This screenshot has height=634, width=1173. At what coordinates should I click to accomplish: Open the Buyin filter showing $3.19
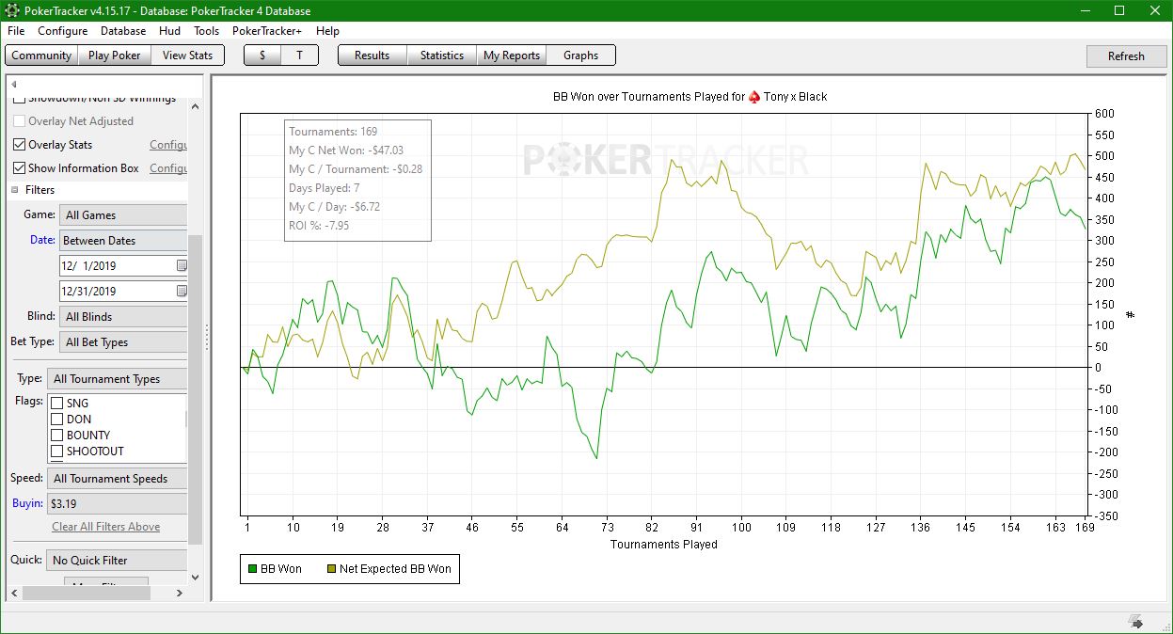[x=118, y=504]
